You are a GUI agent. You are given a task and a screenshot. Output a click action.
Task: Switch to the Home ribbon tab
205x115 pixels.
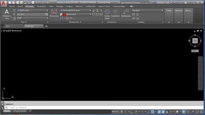click(x=12, y=6)
